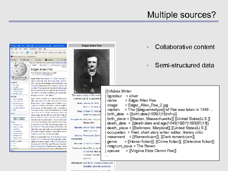This screenshot has width=228, height=171.
Task: Click the Wikipedia globe logo
Action: [19, 69]
